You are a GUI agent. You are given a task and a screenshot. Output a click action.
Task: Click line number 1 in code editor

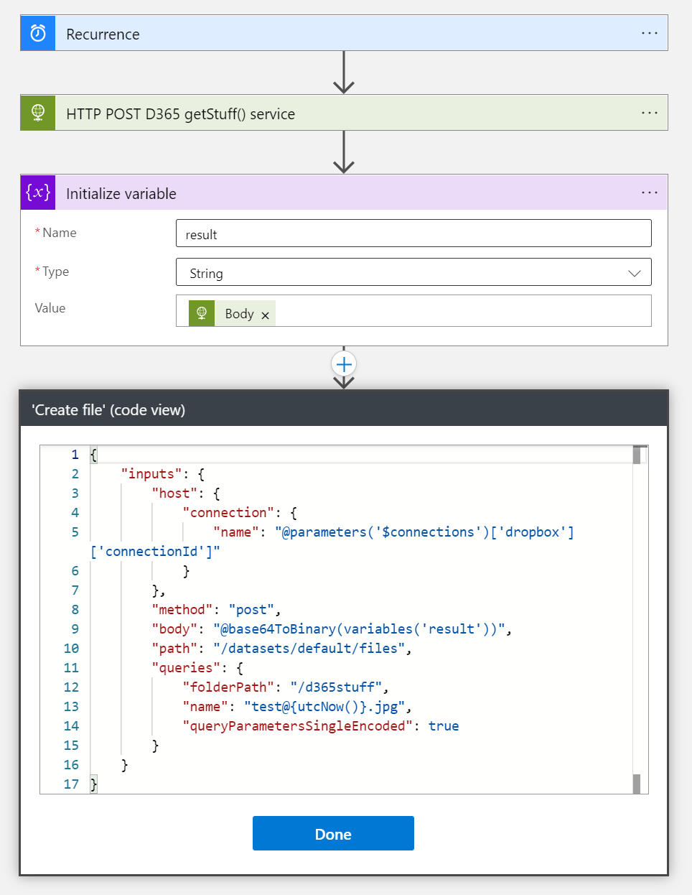75,455
